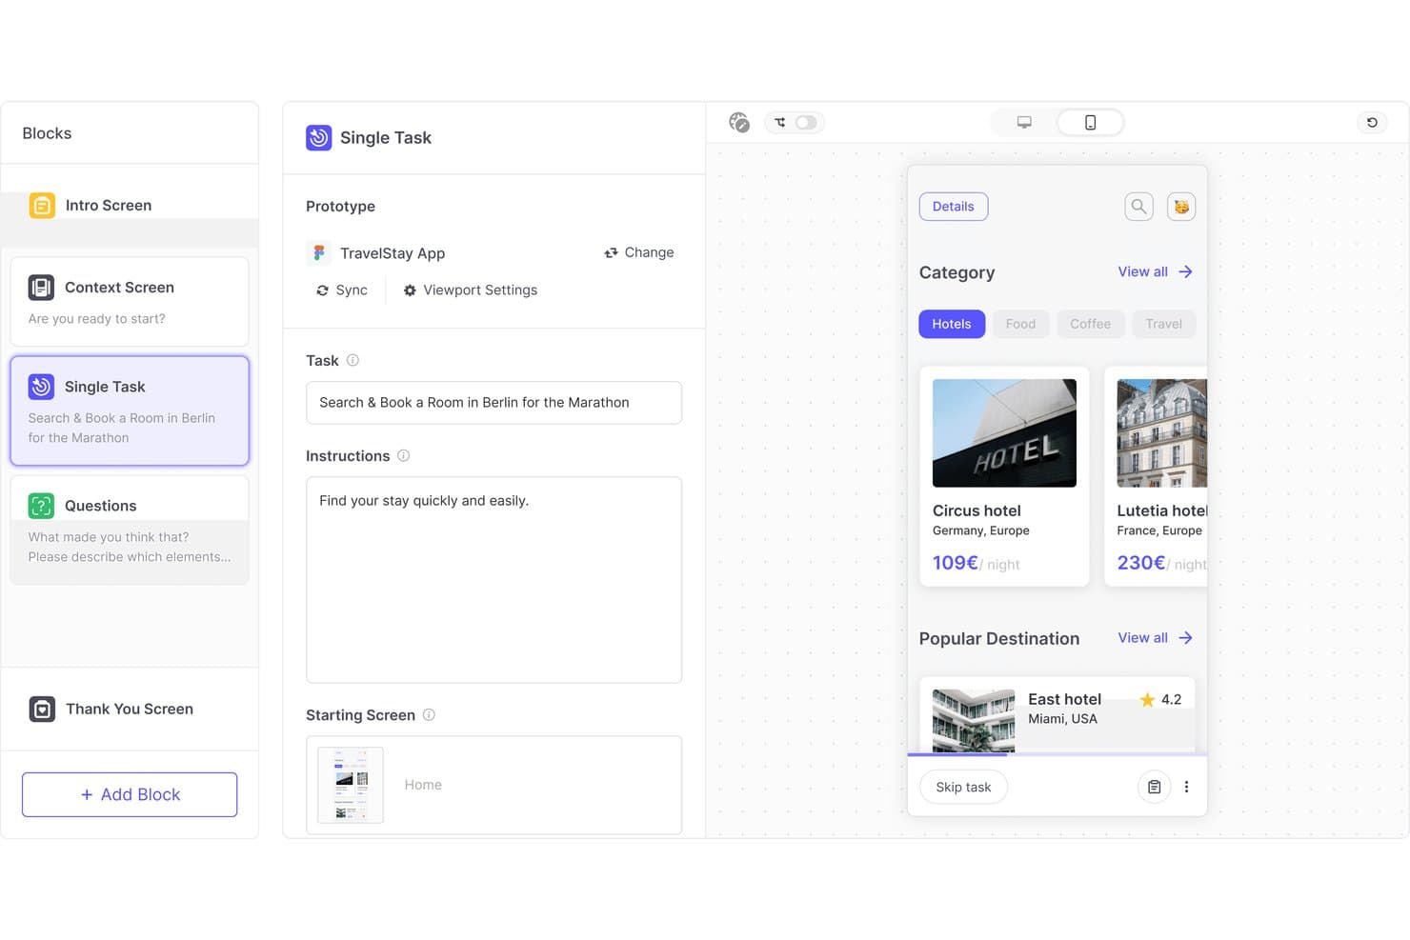Click the Circus hotel price 109€
Screen dimensions: 1410x940
coord(956,563)
